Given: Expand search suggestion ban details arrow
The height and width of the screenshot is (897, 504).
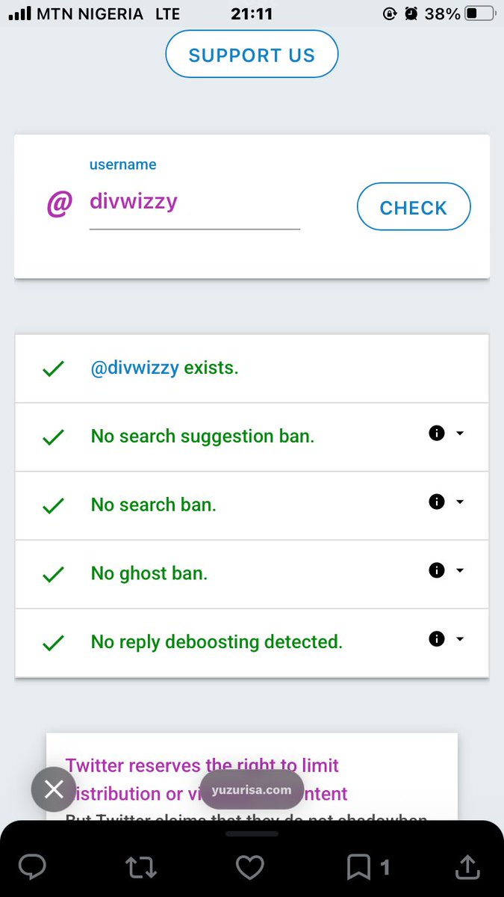Looking at the screenshot, I should pyautogui.click(x=460, y=434).
